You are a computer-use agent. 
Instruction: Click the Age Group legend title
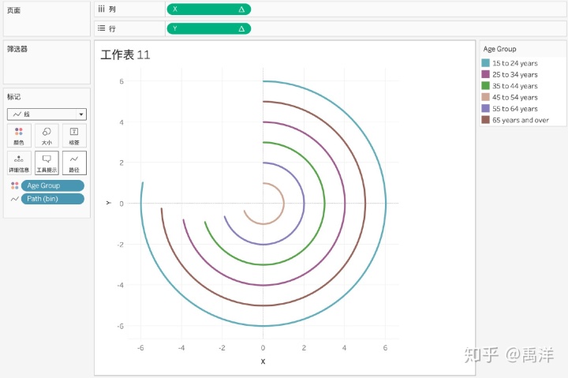pos(499,49)
